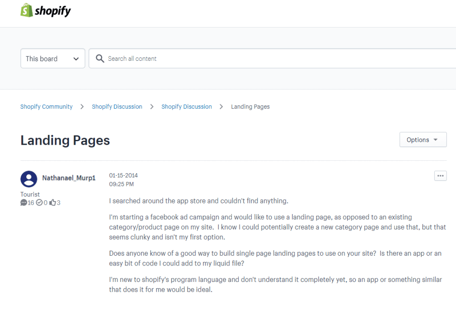Image resolution: width=456 pixels, height=309 pixels.
Task: Click the Landing Pages breadcrumb entry
Action: pos(250,107)
